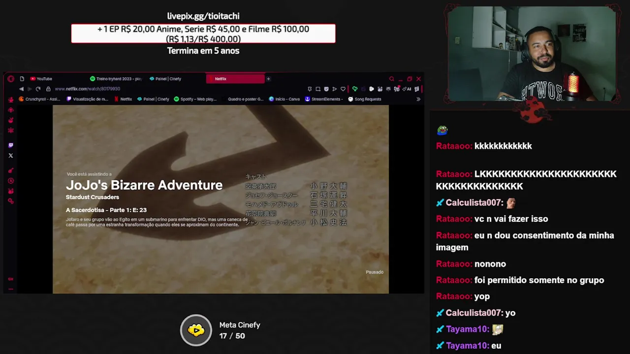Open the GX settings at sidebar bottom
Screen dimensions: 630x354
(x=11, y=279)
